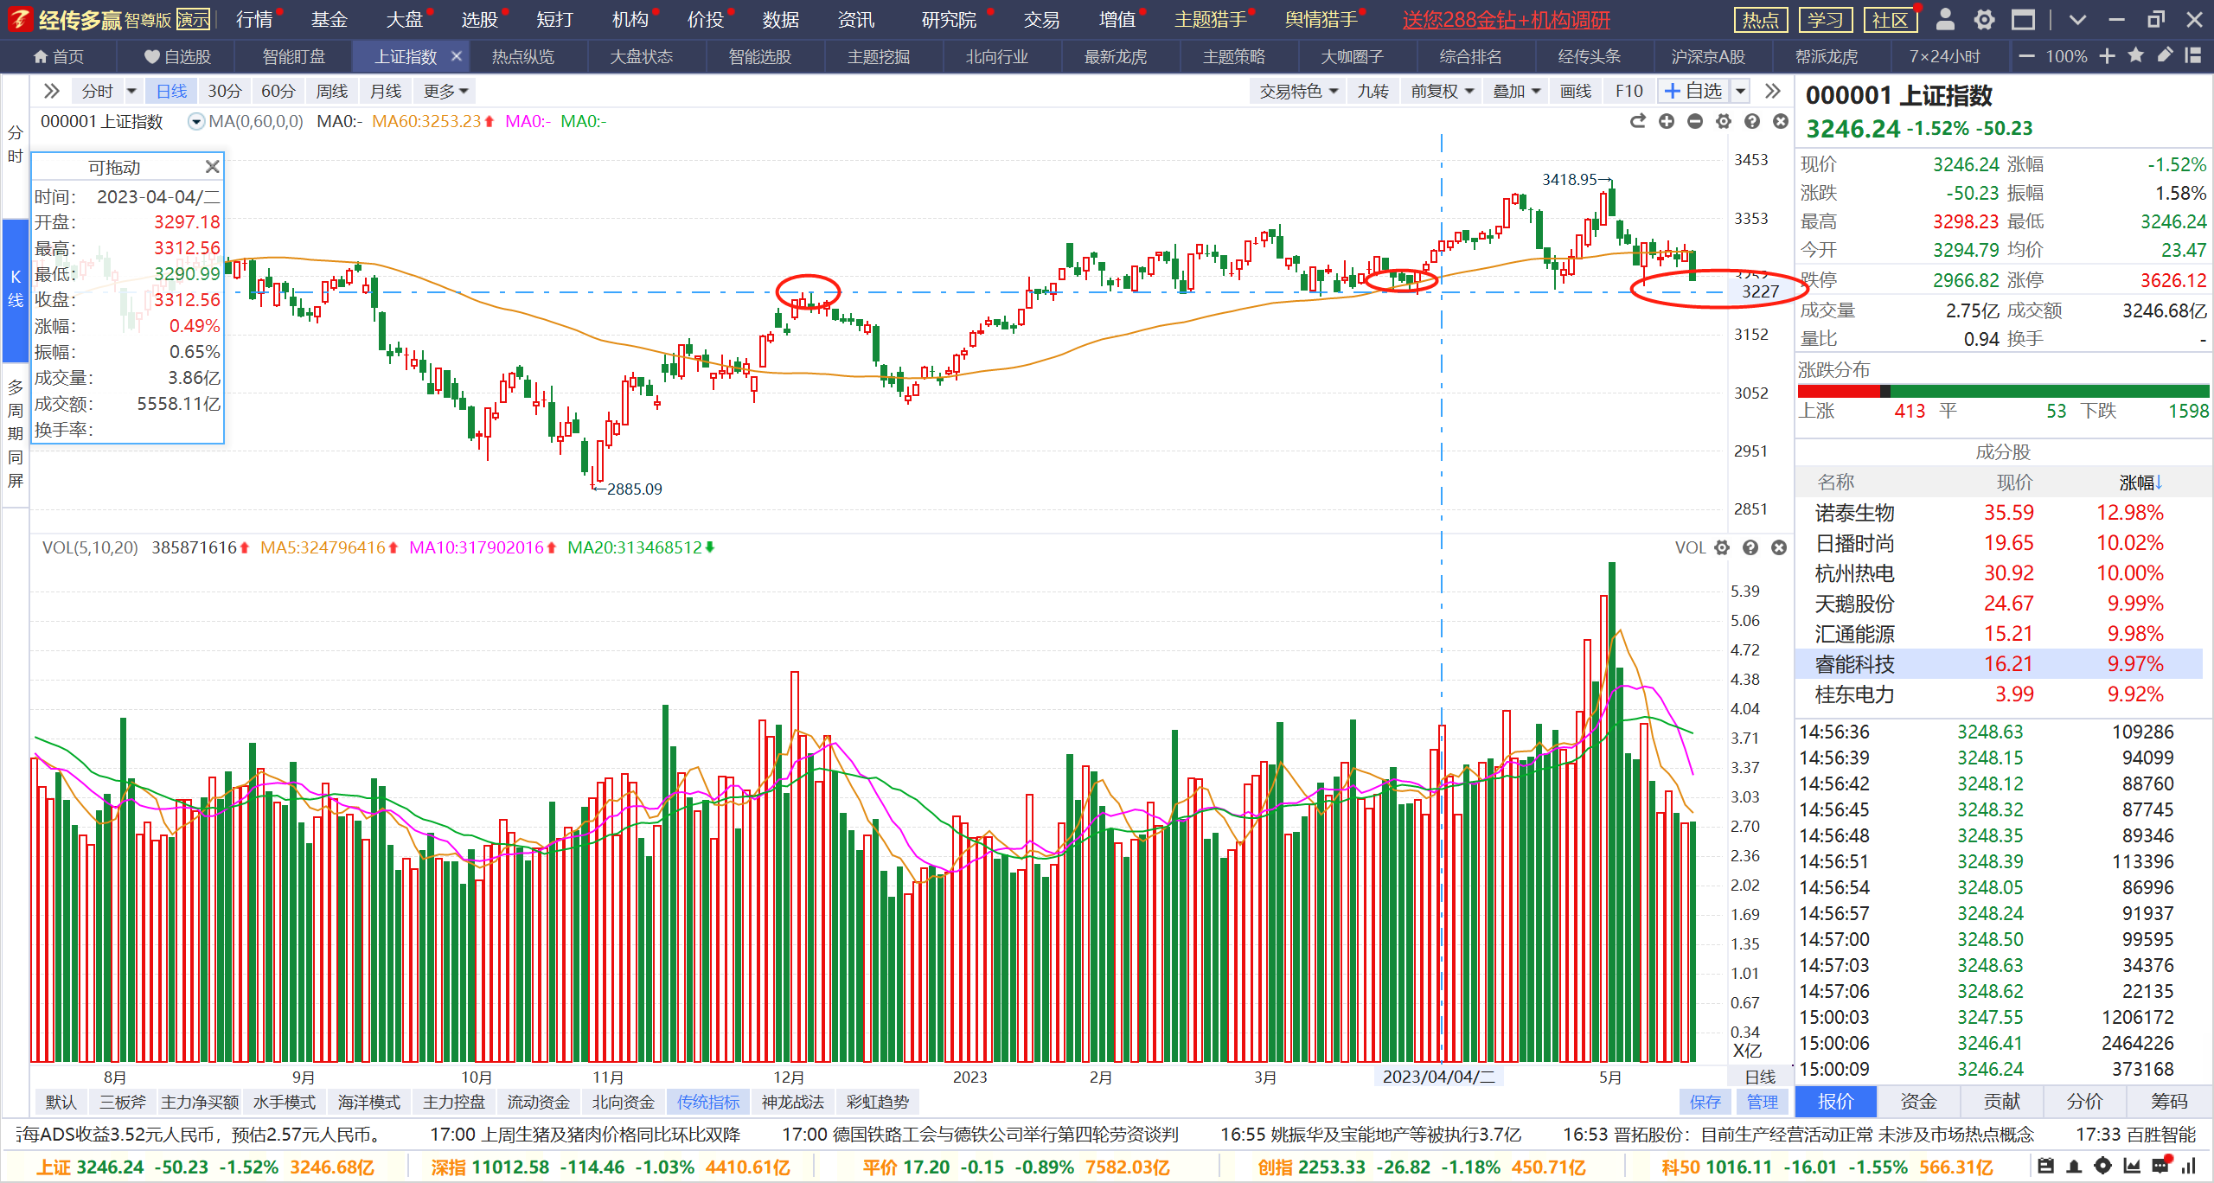Open the area chart icon in status bar
This screenshot has width=2214, height=1183.
[2132, 1166]
